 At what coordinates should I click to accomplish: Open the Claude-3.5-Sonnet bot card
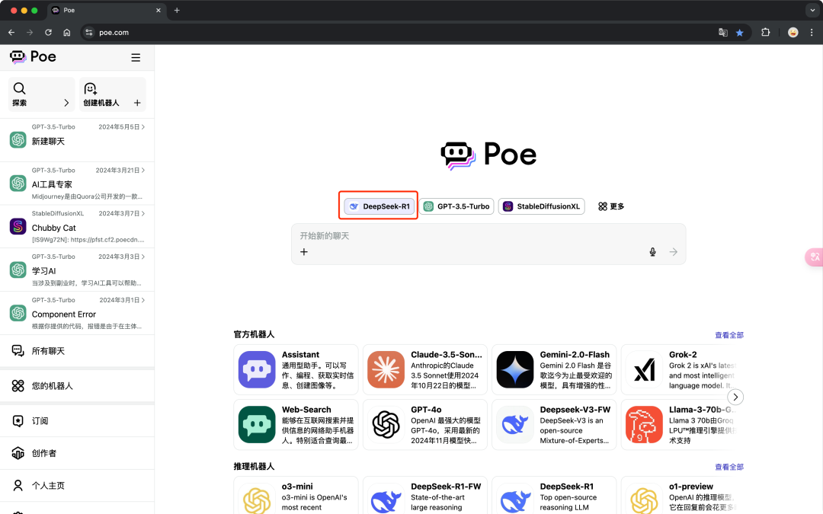coord(424,369)
